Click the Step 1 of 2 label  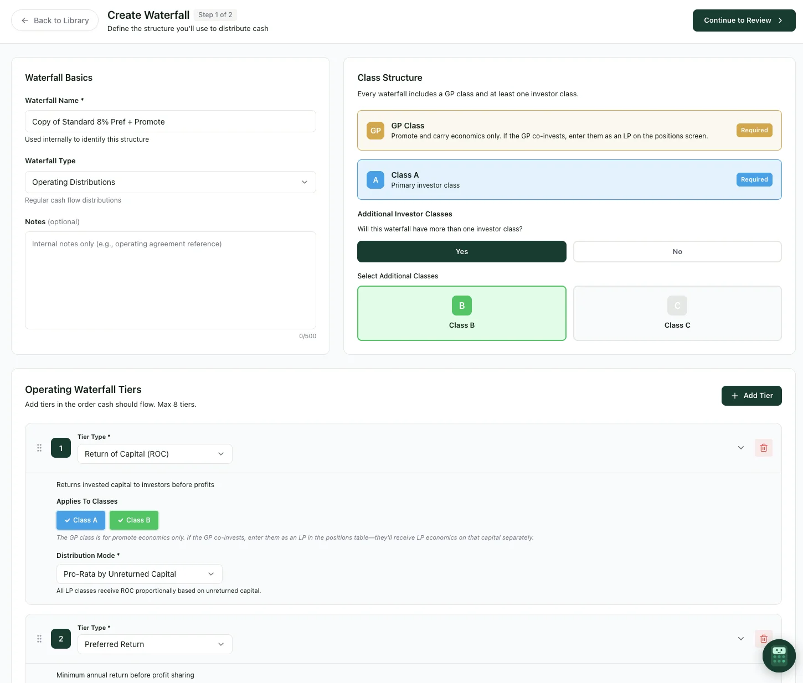coord(215,14)
